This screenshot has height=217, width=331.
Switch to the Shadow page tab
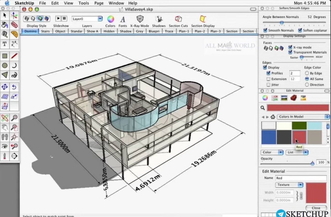(126, 31)
